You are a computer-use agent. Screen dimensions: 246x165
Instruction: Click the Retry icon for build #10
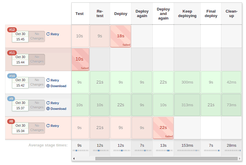(48, 80)
